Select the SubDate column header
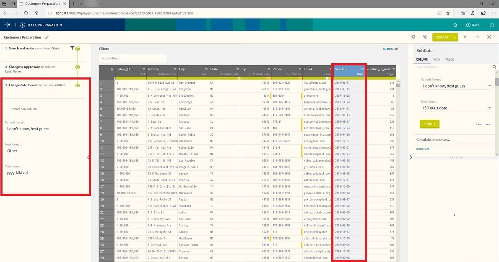 click(349, 72)
